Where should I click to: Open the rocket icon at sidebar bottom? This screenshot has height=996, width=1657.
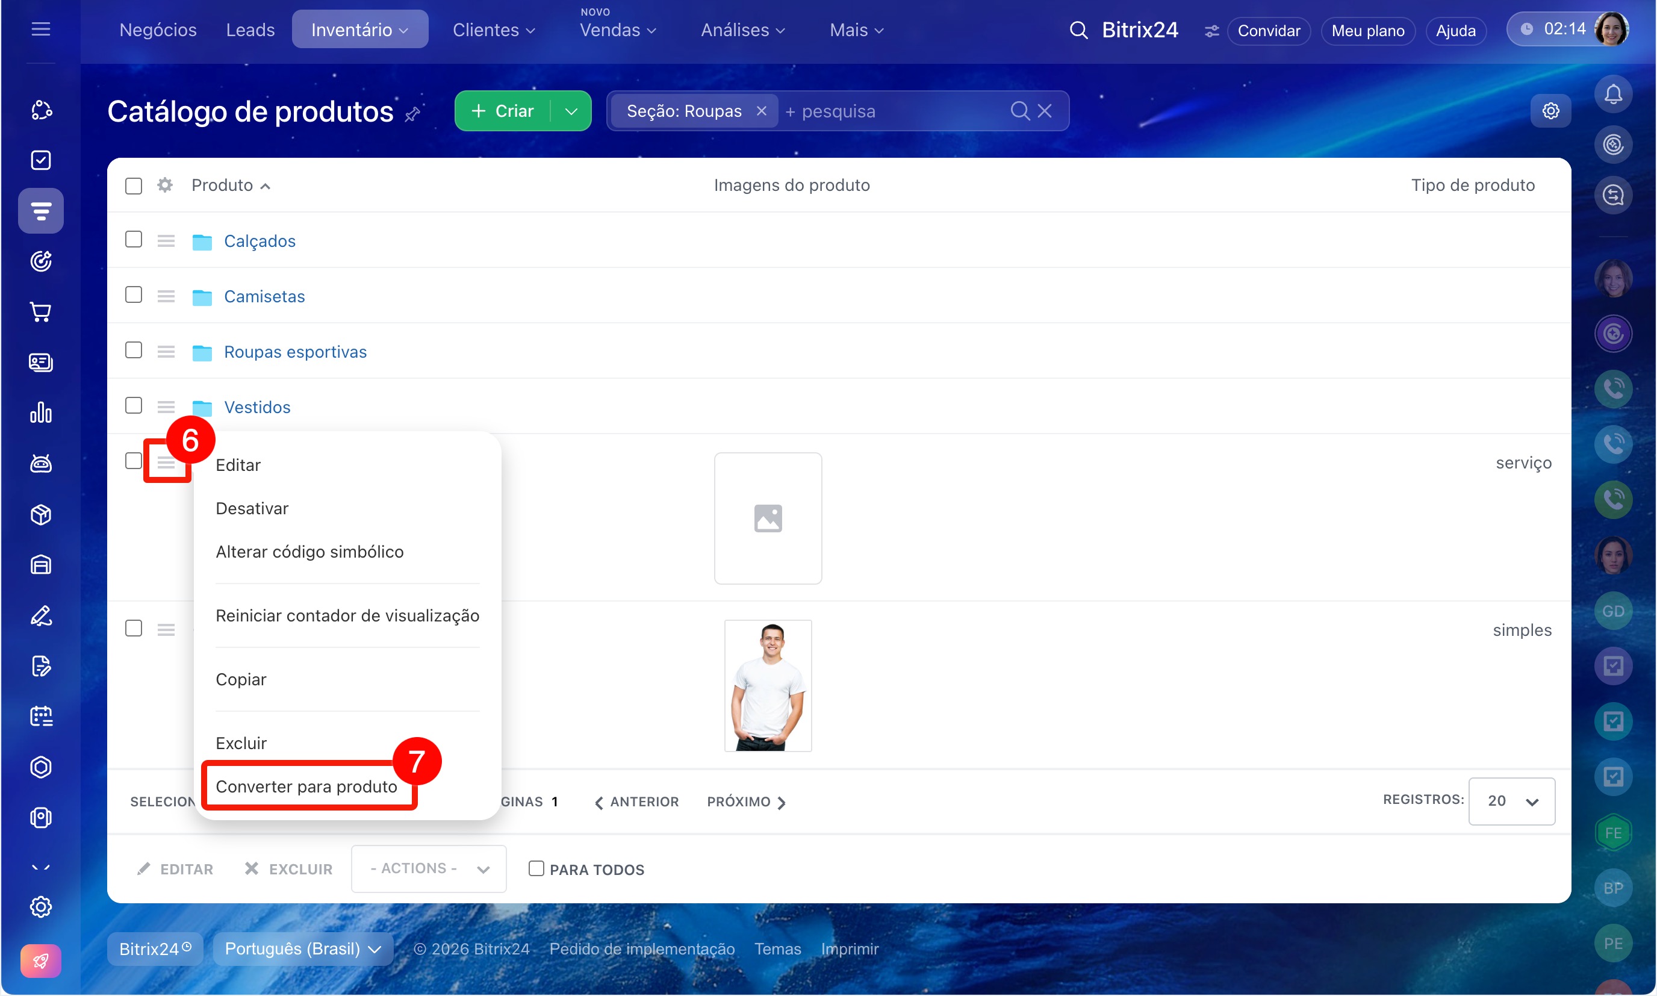tap(41, 961)
